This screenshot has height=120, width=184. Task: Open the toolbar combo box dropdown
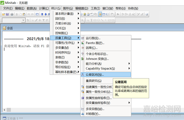24,20
